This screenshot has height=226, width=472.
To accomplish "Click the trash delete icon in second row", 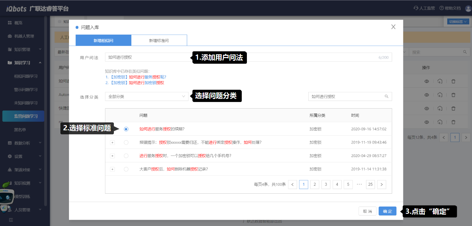I will coord(453,95).
